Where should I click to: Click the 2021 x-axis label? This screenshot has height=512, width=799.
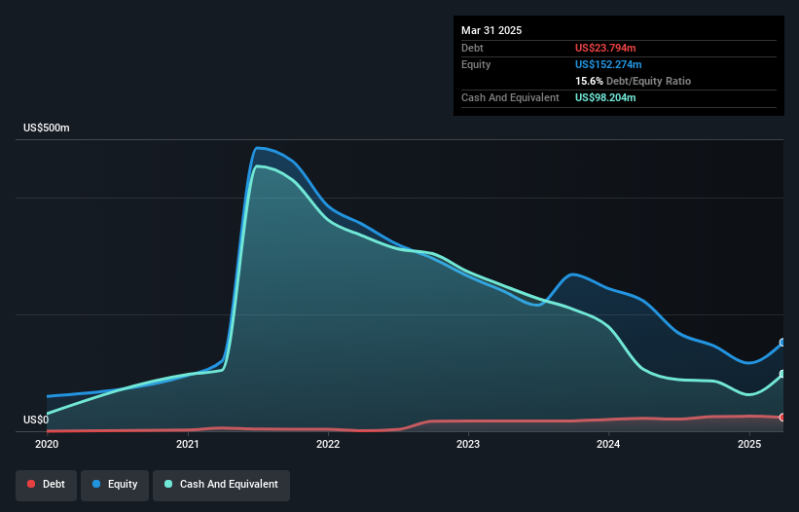188,444
